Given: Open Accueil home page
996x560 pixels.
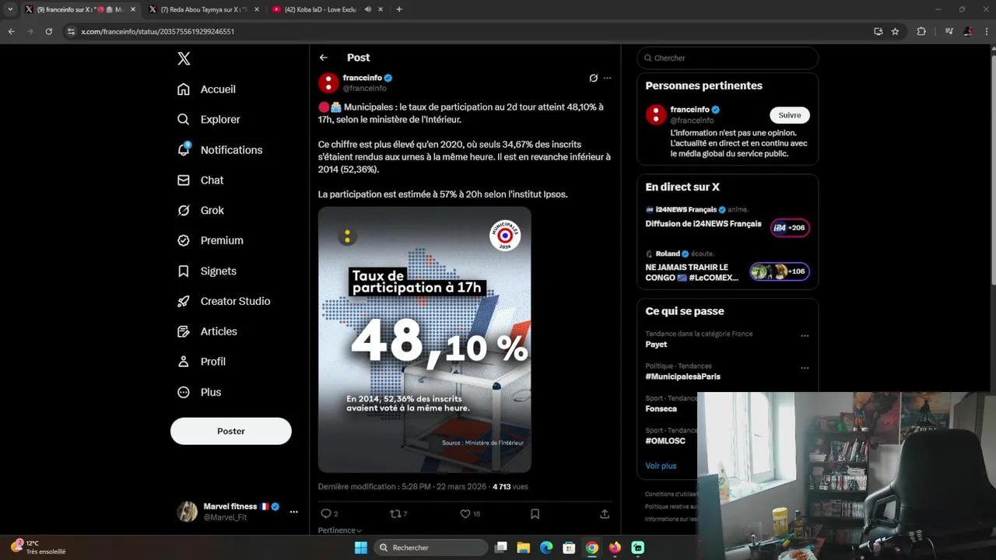Looking at the screenshot, I should pos(207,89).
